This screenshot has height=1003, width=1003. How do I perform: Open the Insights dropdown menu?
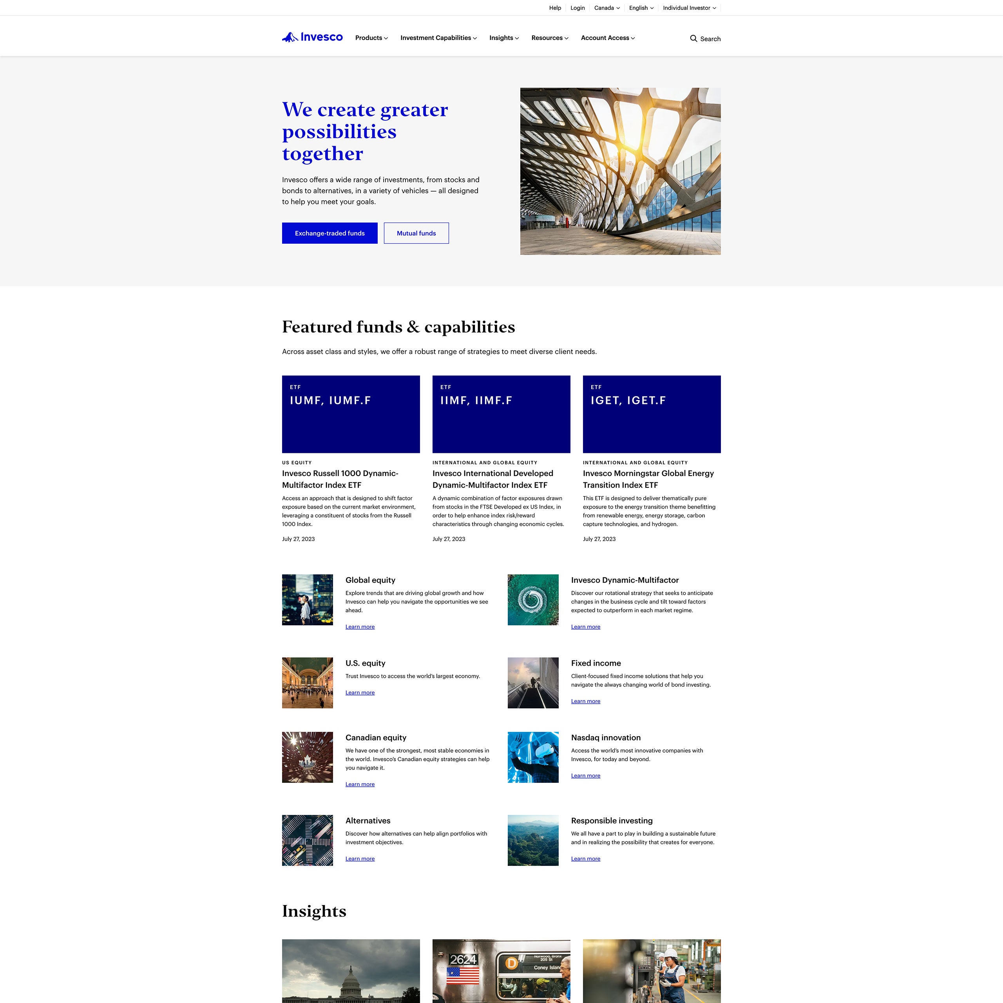pyautogui.click(x=503, y=38)
